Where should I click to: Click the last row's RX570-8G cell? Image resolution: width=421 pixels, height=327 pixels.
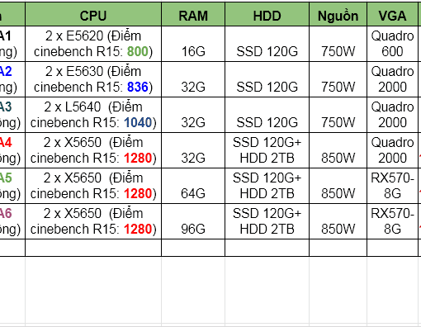[x=392, y=221]
